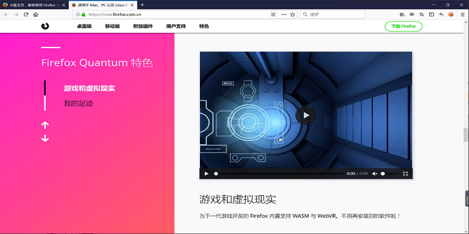Click the Firefox logo in the site header
The width and height of the screenshot is (469, 234).
point(45,26)
